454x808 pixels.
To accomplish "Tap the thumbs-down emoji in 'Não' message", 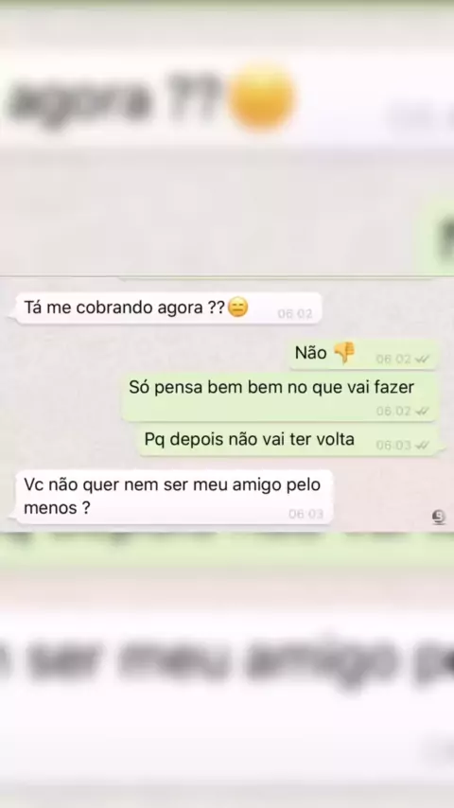I will coord(344,354).
